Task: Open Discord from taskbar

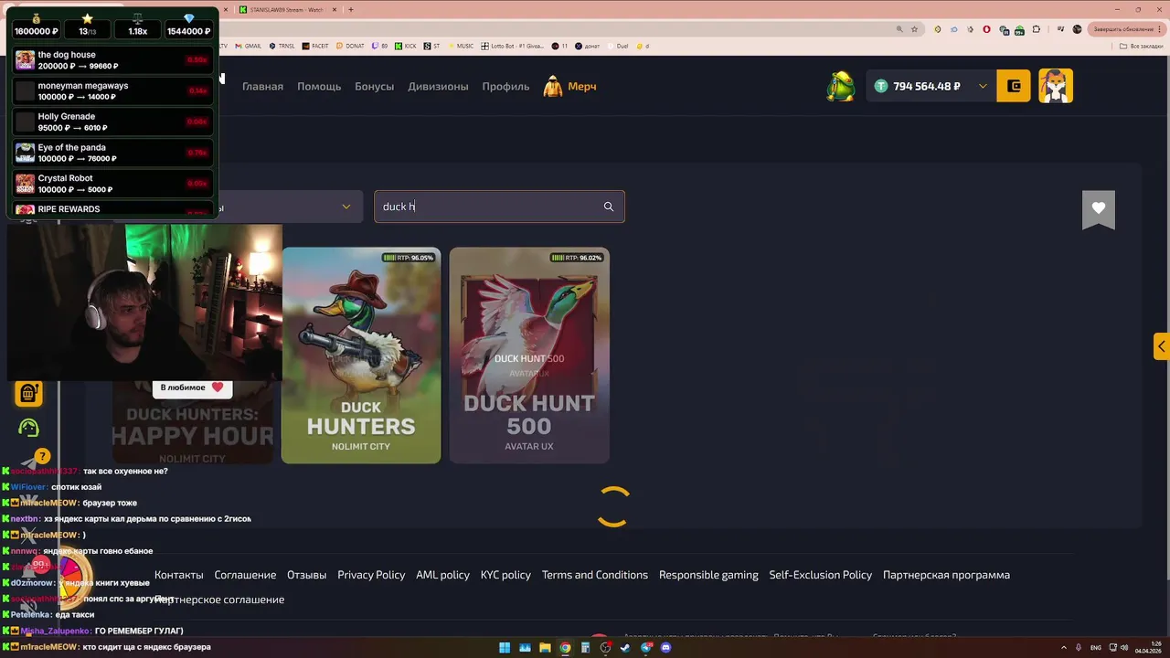Action: 666,648
